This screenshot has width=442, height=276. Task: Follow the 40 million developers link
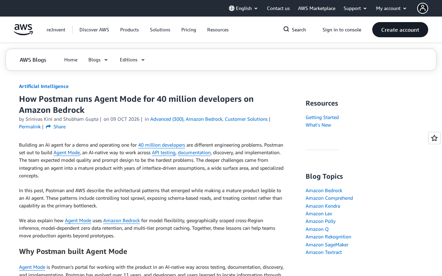pyautogui.click(x=162, y=145)
